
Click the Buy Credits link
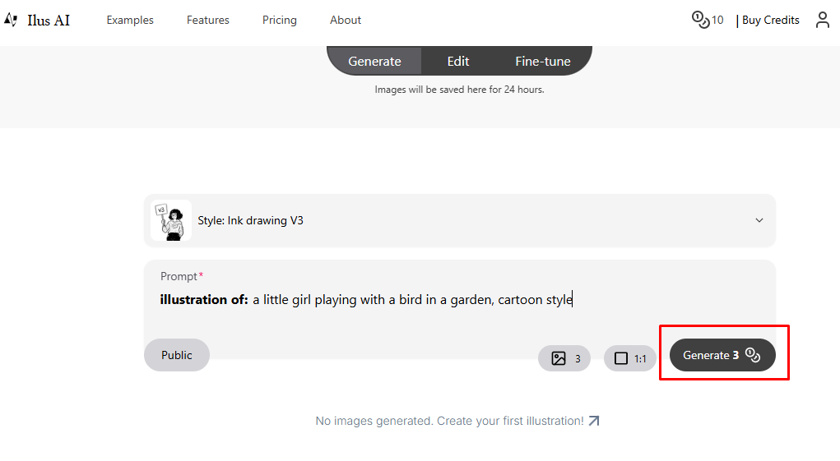coord(770,20)
